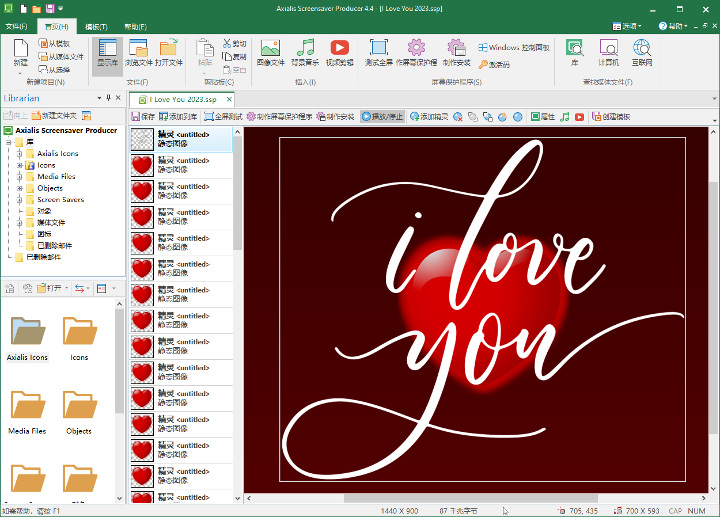Open the 帮助(E) ribbon tab
This screenshot has width=720, height=517.
coord(135,26)
